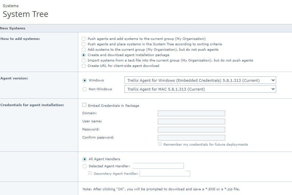Open the Trellix Agent for Windows dropdown
Screen dimensions: 292x195
[x=200, y=80]
